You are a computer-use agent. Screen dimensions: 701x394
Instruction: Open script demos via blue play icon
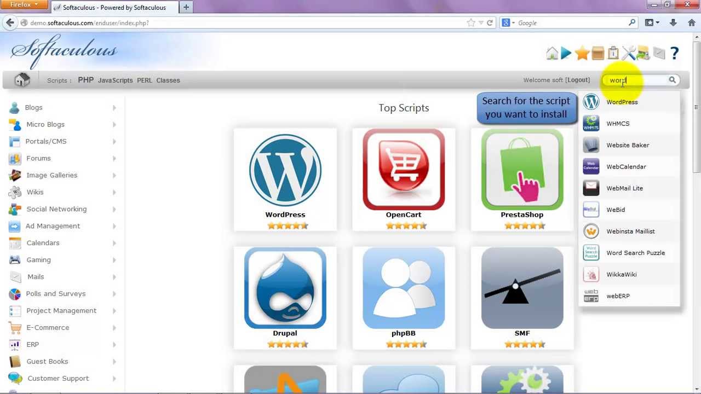(566, 53)
